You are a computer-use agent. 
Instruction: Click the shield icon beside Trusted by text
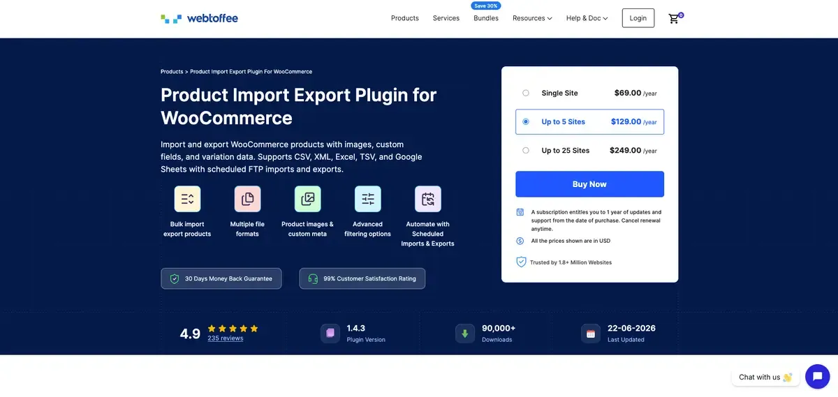click(521, 262)
